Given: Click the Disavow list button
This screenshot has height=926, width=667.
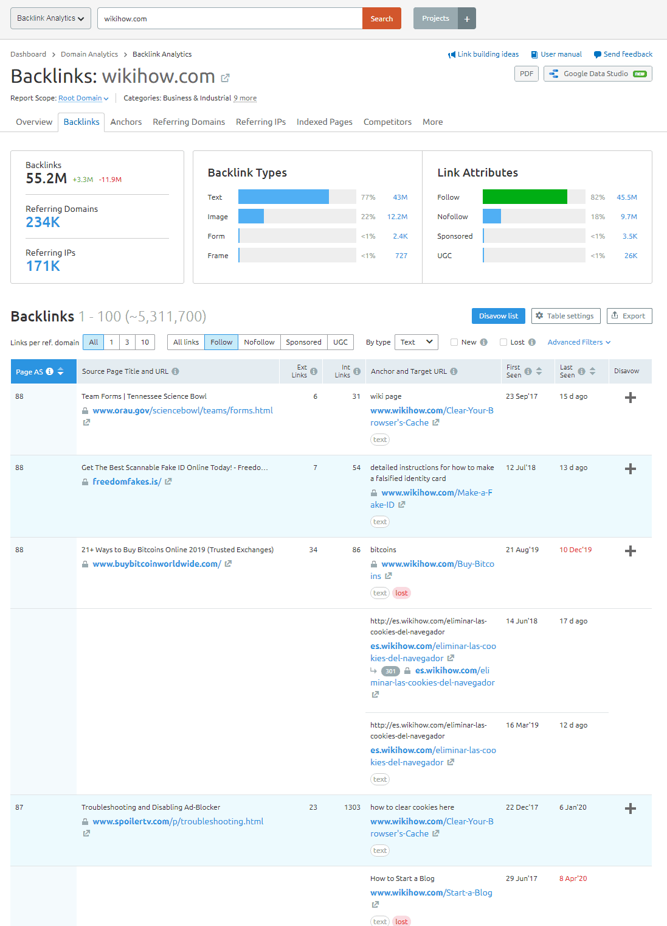Looking at the screenshot, I should pos(498,316).
